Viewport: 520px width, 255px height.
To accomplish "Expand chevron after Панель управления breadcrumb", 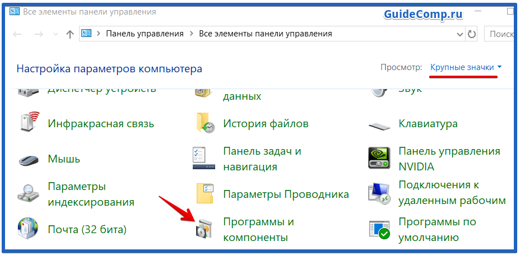I will click(x=191, y=34).
